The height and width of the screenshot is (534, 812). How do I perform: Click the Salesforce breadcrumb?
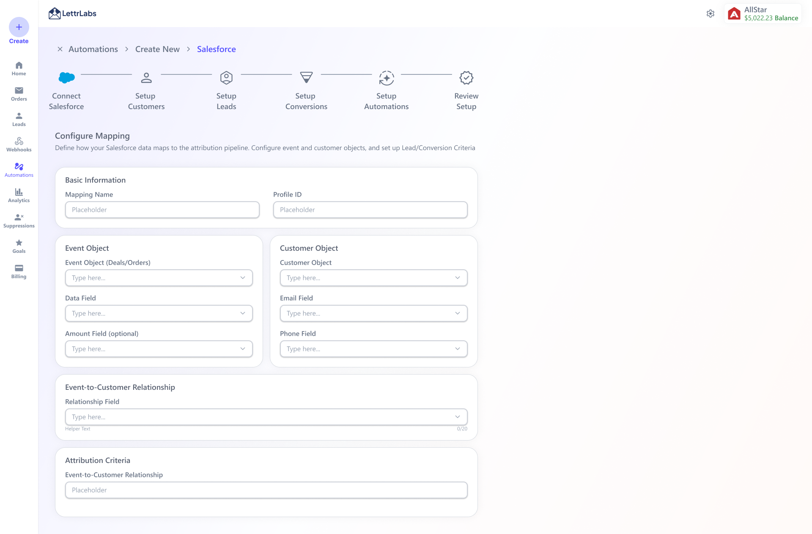pos(217,49)
